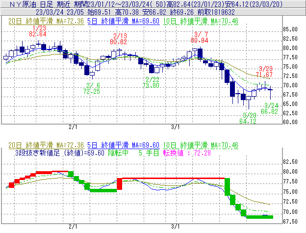This screenshot has height=233, width=306.
Task: Click the lower chart's 20日 終値平滑 MA=72.36 legend
Action: [46, 145]
